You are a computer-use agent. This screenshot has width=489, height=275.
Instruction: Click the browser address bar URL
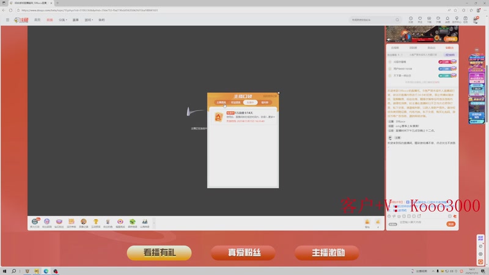tap(90, 10)
